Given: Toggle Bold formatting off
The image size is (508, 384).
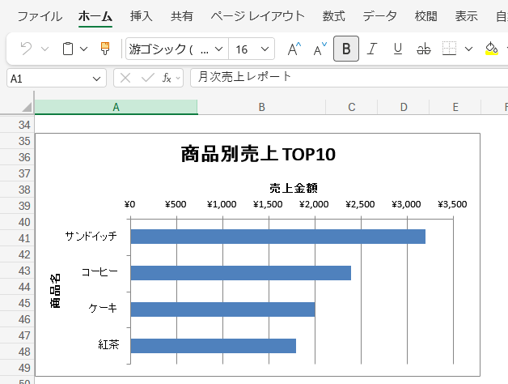Looking at the screenshot, I should tap(346, 49).
